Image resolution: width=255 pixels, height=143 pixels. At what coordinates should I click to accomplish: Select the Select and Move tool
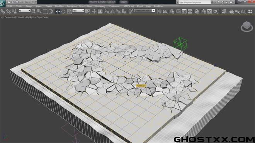tap(58, 11)
